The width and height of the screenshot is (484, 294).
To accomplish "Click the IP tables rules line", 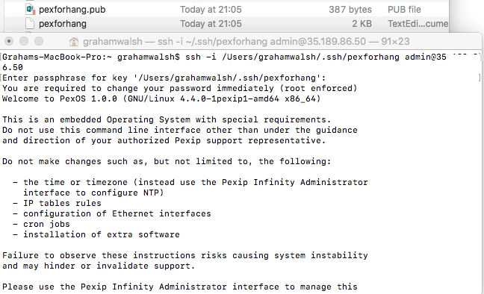I will [x=57, y=203].
